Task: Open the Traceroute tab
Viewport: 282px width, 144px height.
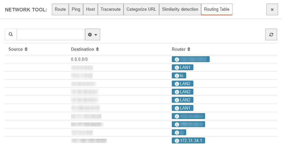Action: 111,9
